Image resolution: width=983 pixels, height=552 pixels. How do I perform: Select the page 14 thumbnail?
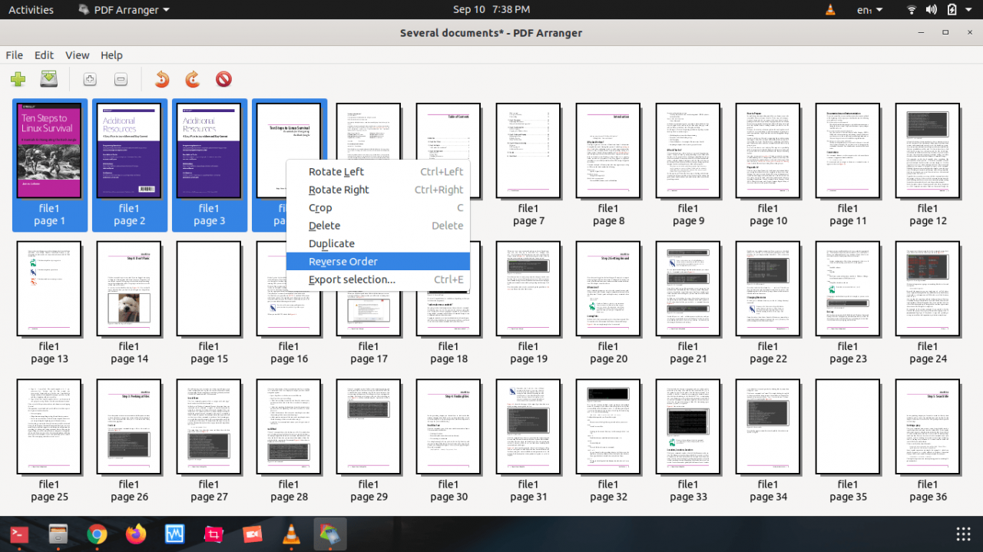[129, 289]
